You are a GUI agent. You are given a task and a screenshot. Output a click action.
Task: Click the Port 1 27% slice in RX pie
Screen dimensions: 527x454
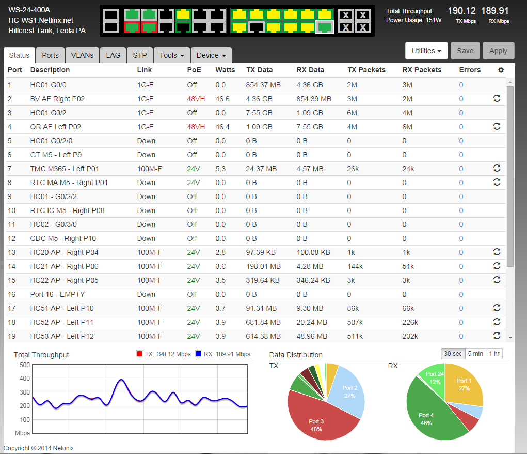pyautogui.click(x=464, y=384)
